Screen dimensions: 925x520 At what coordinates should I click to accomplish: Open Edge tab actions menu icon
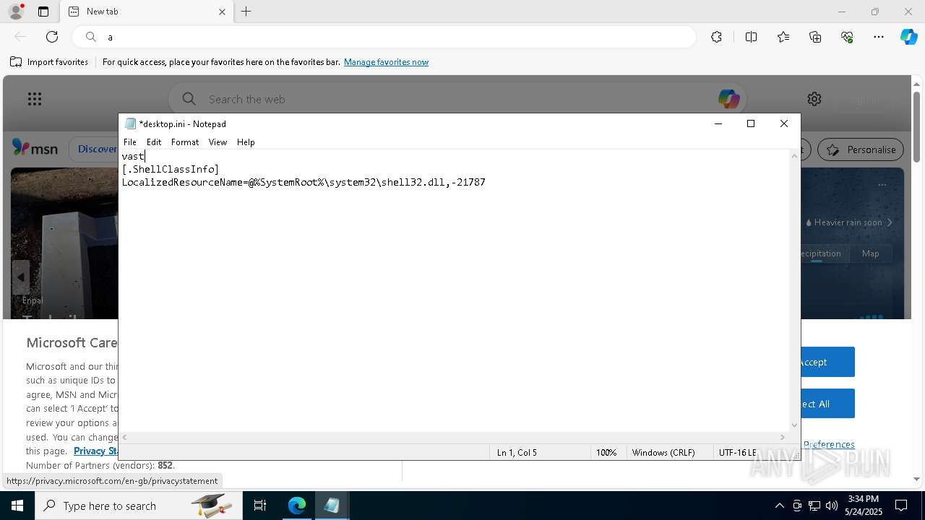click(43, 12)
